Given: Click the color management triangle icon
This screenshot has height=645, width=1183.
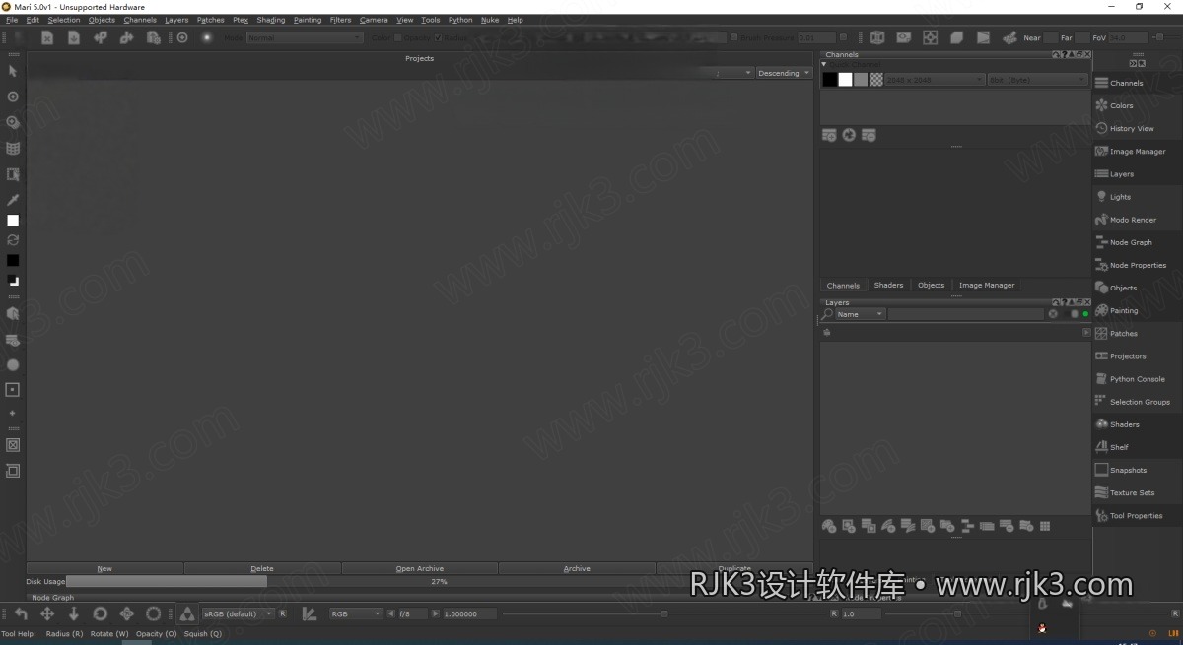Looking at the screenshot, I should pos(186,613).
